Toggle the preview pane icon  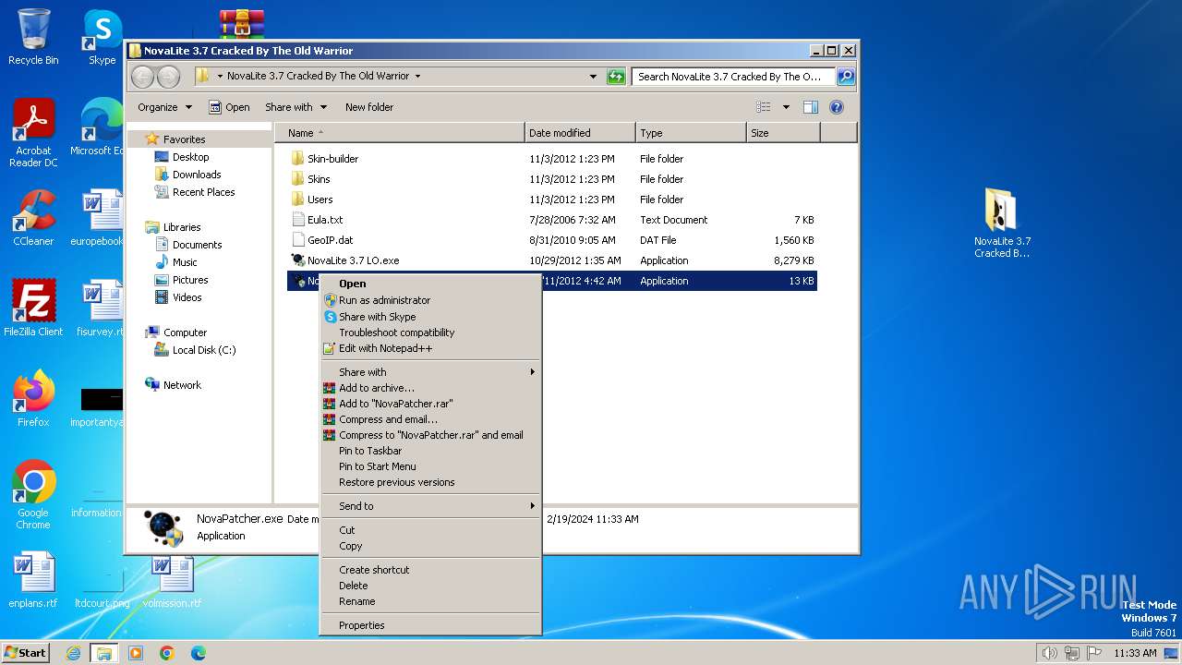coord(810,107)
